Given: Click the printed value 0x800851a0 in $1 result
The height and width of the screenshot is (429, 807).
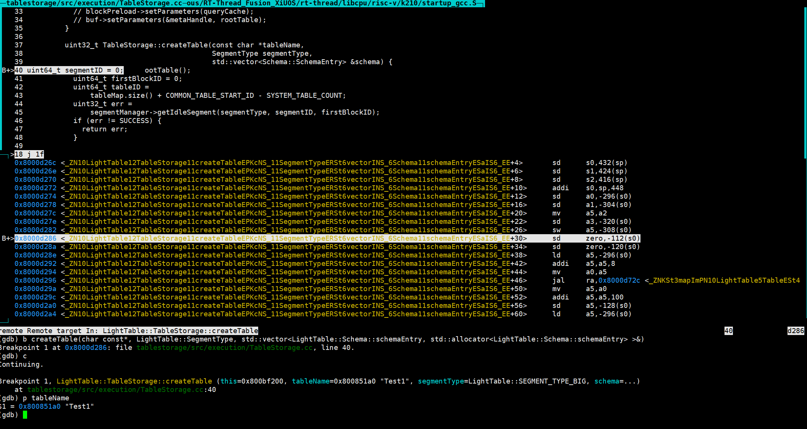Looking at the screenshot, I should (x=40, y=406).
